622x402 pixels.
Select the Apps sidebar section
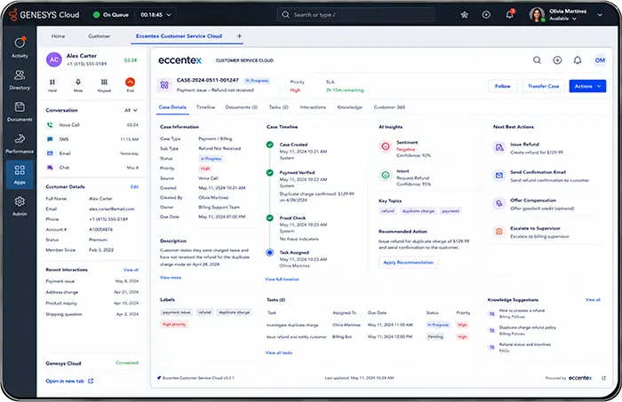coord(20,175)
